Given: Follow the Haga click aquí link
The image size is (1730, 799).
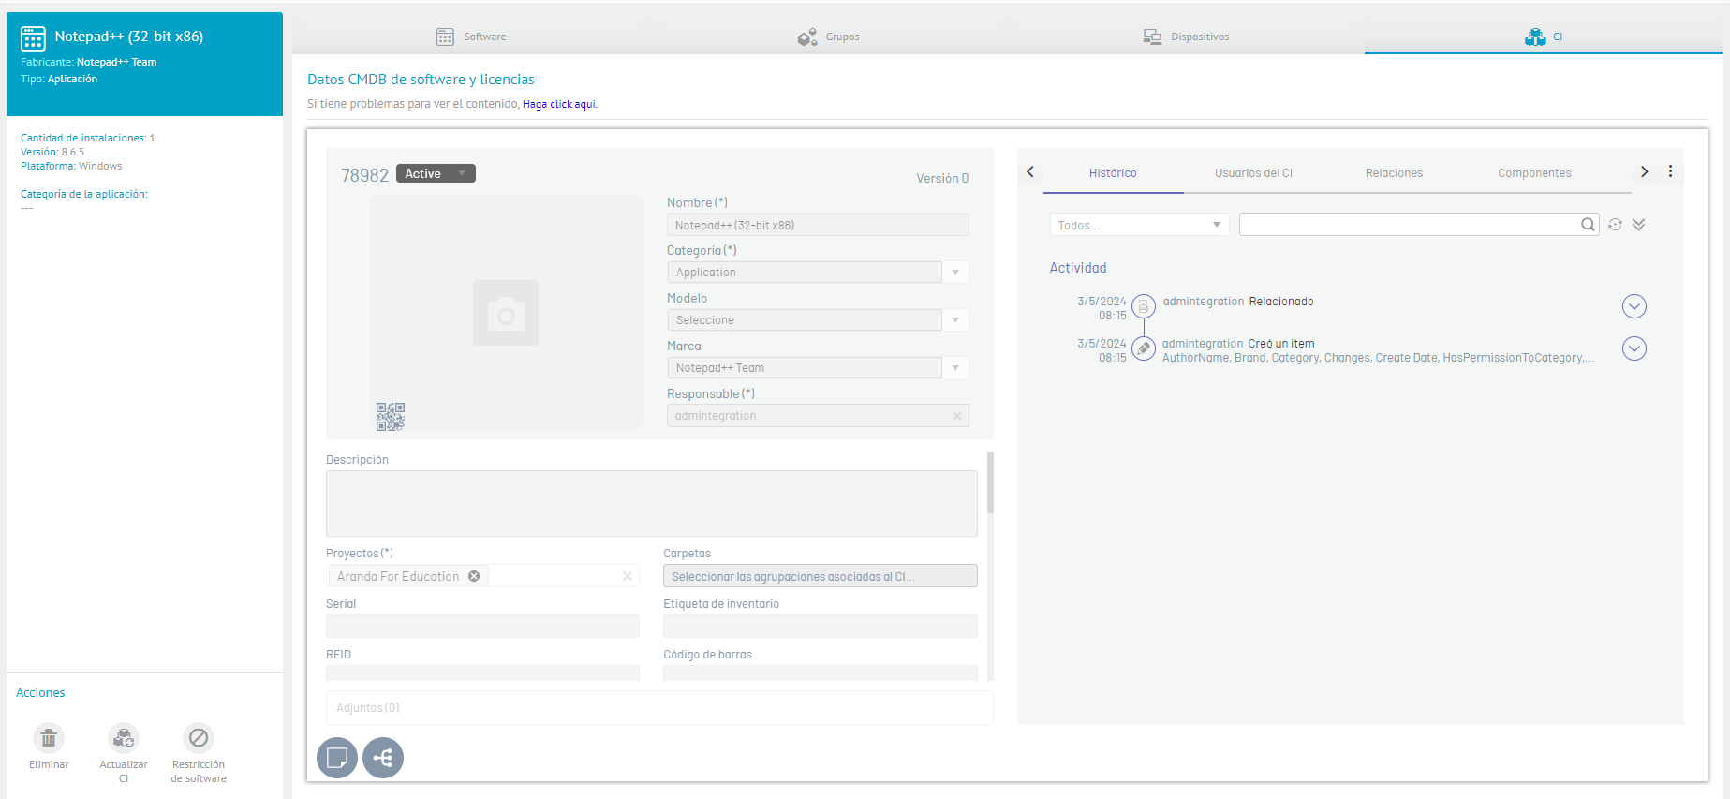Looking at the screenshot, I should 560,104.
